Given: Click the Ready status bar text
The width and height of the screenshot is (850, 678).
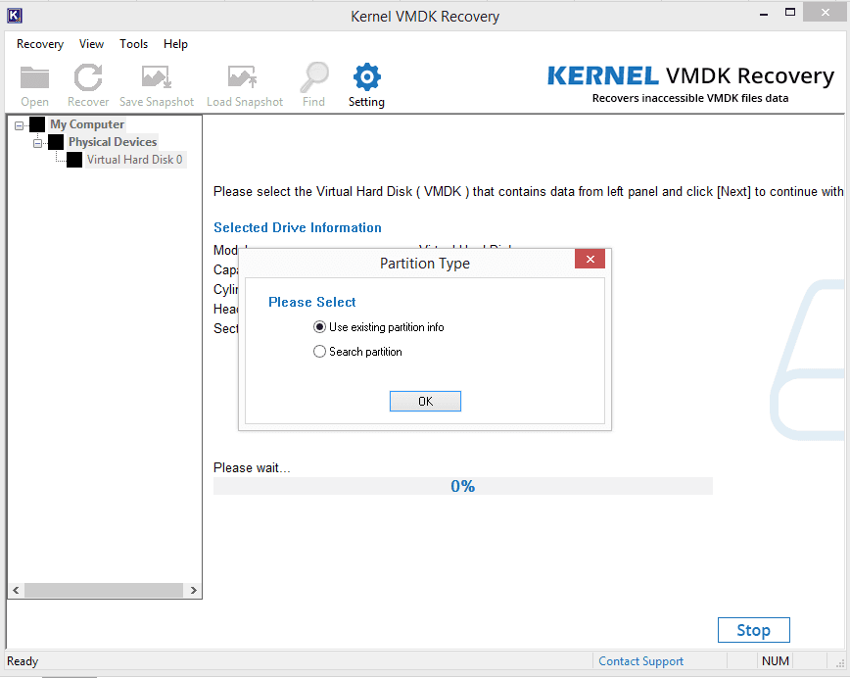Looking at the screenshot, I should 23,661.
